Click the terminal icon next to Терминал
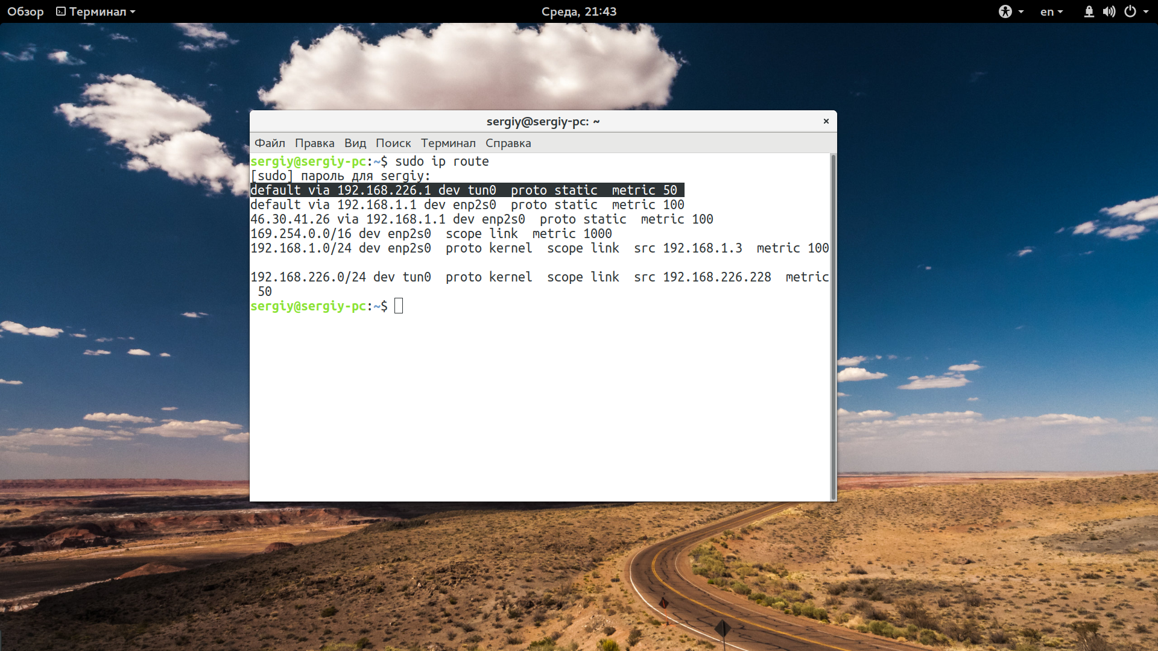 [60, 11]
